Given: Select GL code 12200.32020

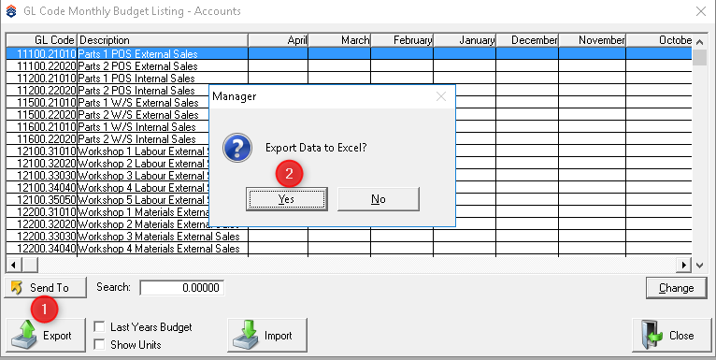Looking at the screenshot, I should (46, 224).
